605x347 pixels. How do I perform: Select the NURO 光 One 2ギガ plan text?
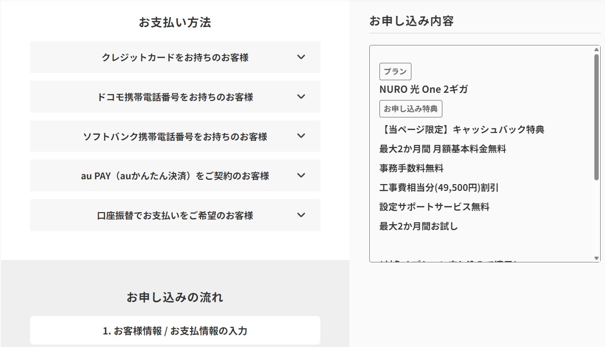click(423, 89)
